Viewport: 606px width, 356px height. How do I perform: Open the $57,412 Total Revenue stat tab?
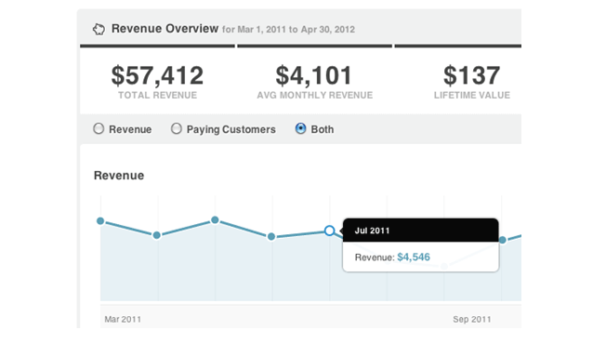(157, 79)
